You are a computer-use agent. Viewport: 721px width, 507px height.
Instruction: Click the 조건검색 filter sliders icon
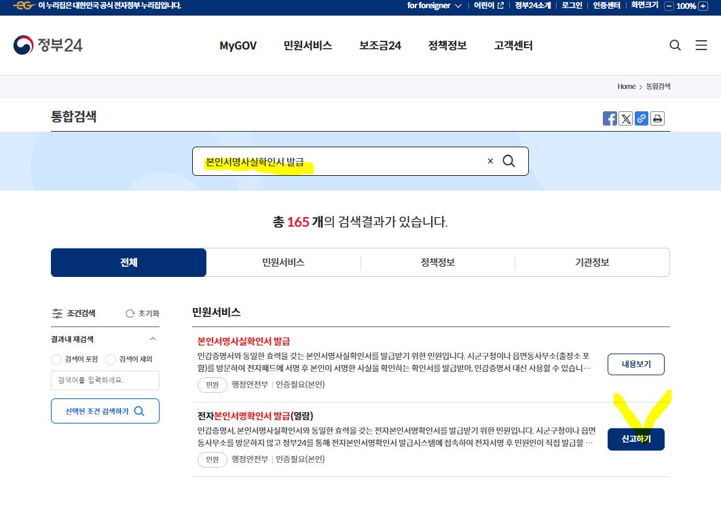click(58, 313)
